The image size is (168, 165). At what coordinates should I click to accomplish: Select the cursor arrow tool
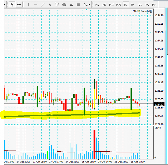[x=12, y=5]
